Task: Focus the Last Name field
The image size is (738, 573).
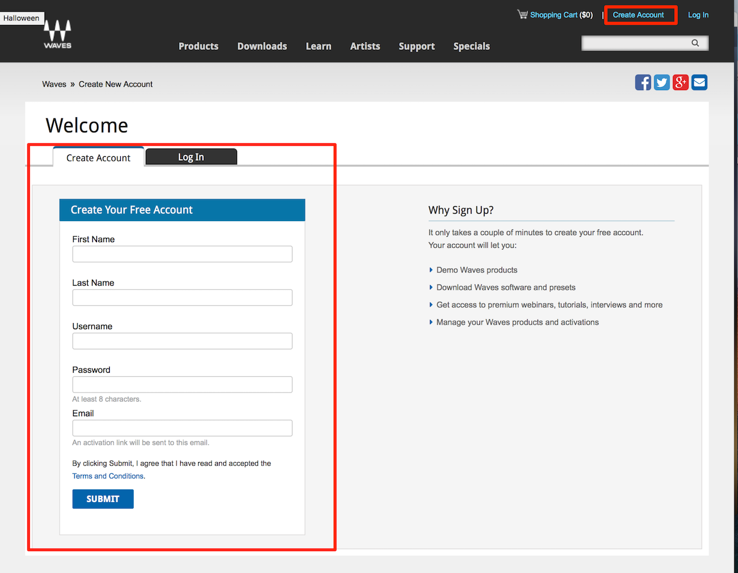Action: [182, 298]
